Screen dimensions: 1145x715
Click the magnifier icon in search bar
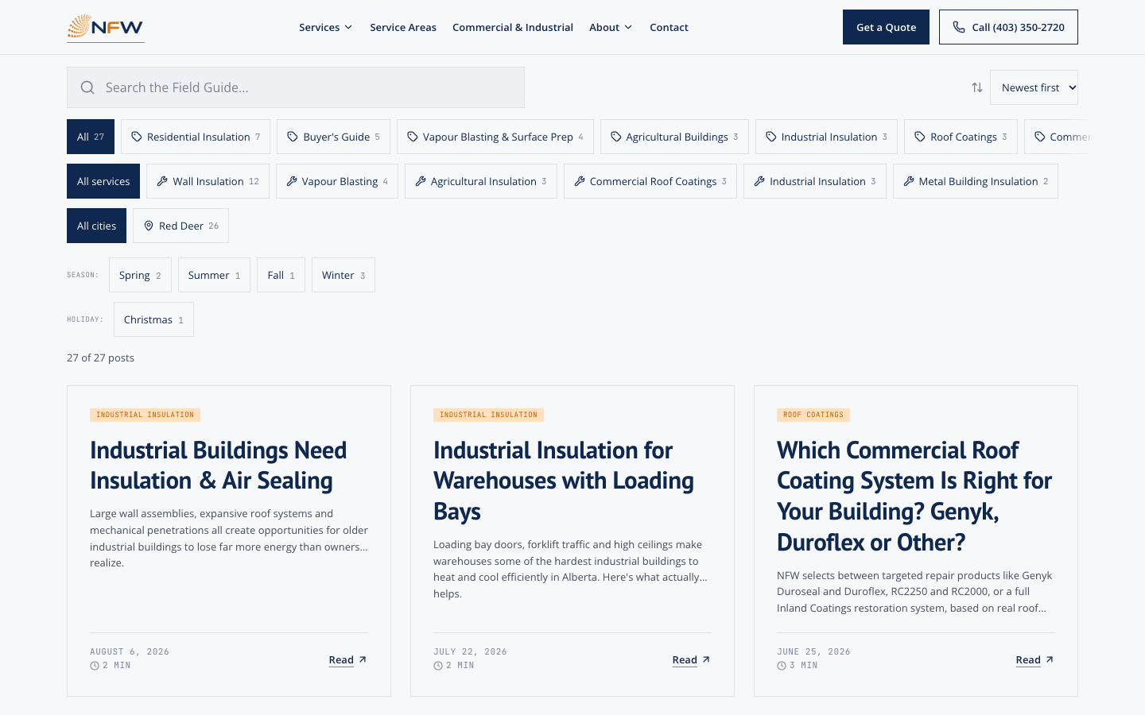coord(87,87)
